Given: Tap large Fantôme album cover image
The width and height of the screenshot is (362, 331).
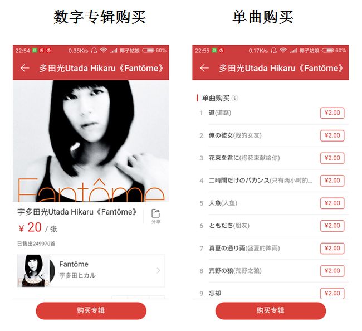Looking at the screenshot, I should [91, 141].
